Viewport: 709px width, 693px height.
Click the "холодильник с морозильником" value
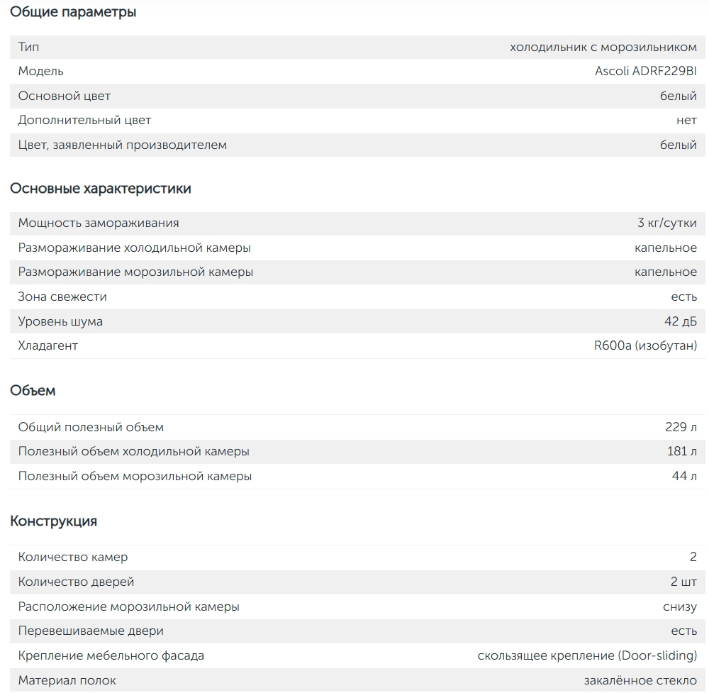pos(603,47)
